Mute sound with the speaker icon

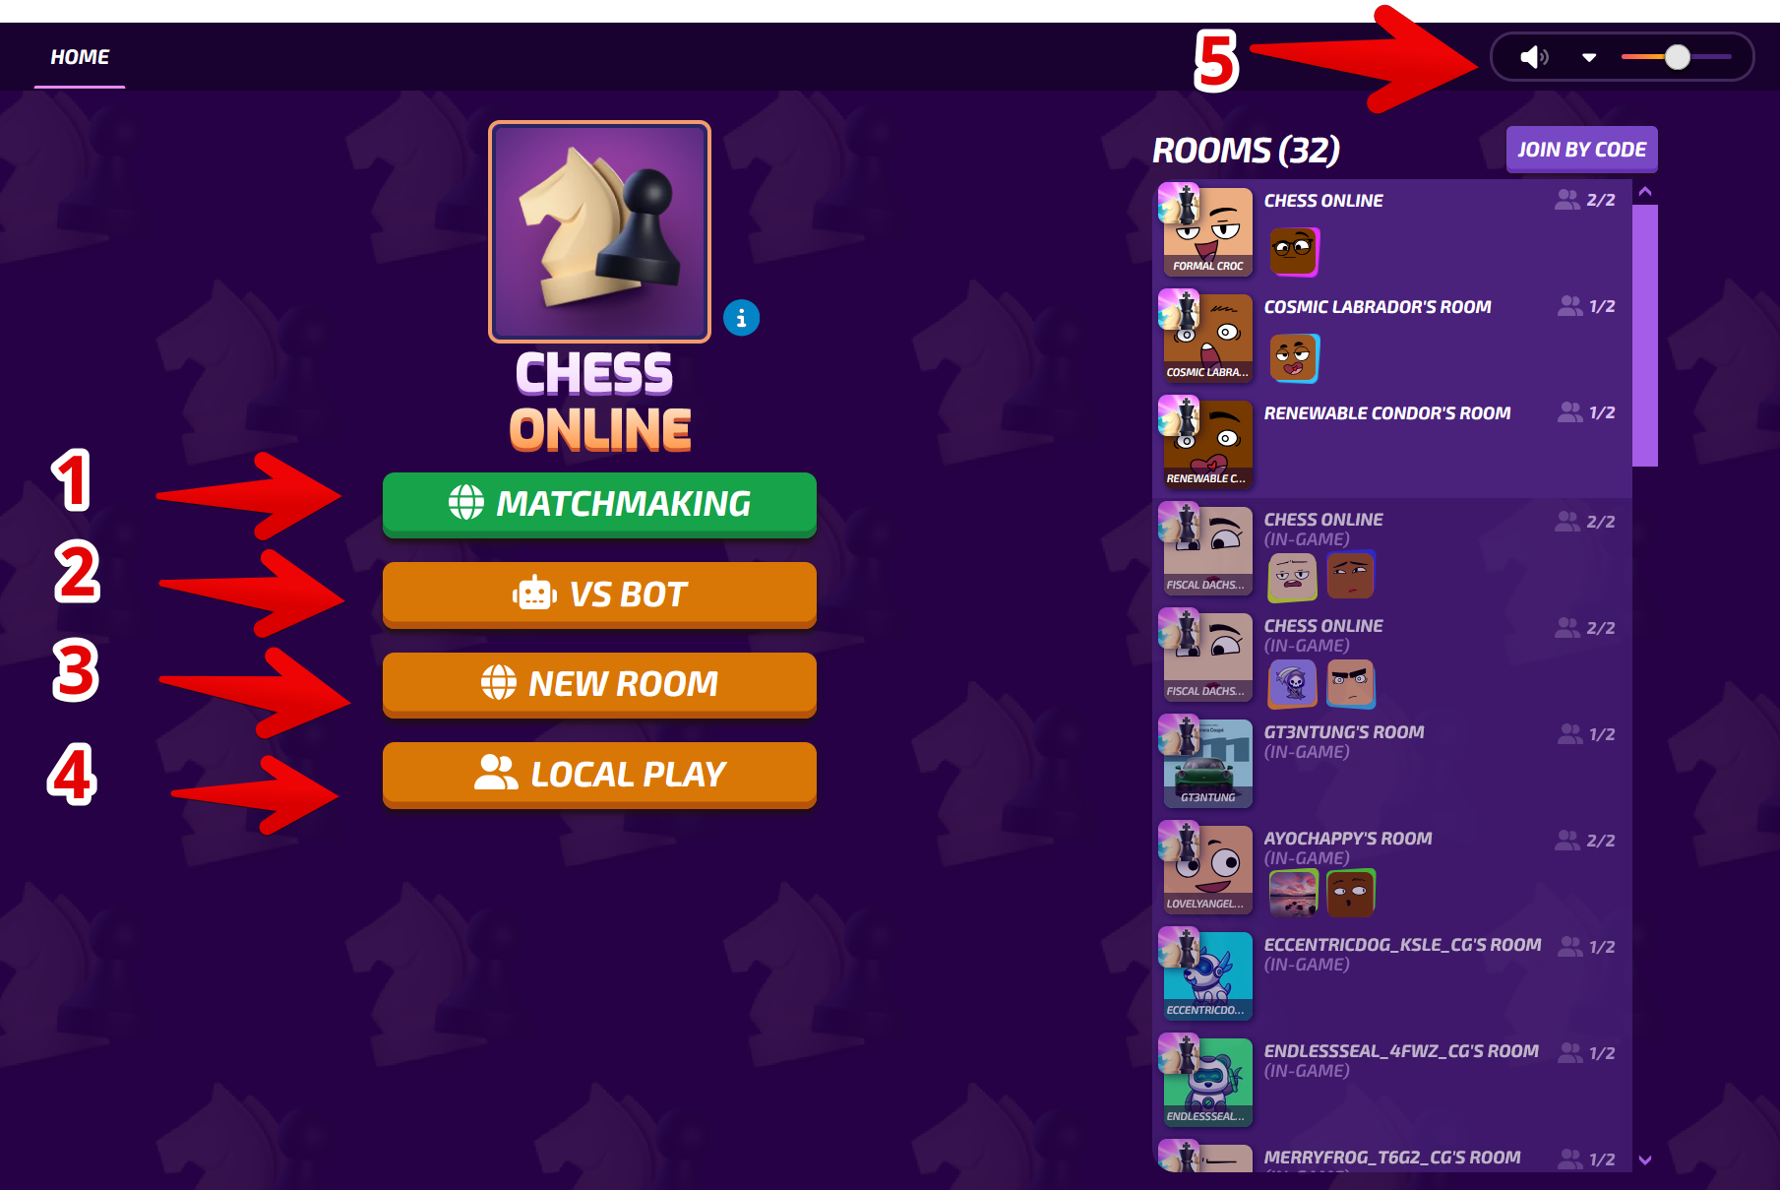pos(1533,57)
